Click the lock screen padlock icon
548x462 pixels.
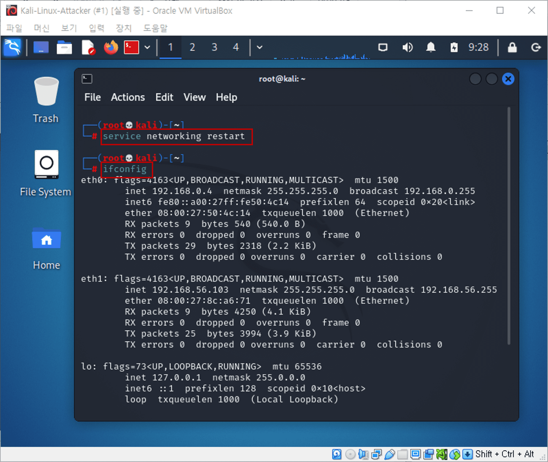coord(512,47)
